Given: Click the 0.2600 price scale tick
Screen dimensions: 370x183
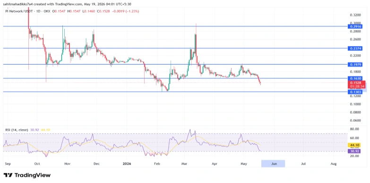Looking at the screenshot, I should pyautogui.click(x=355, y=39).
